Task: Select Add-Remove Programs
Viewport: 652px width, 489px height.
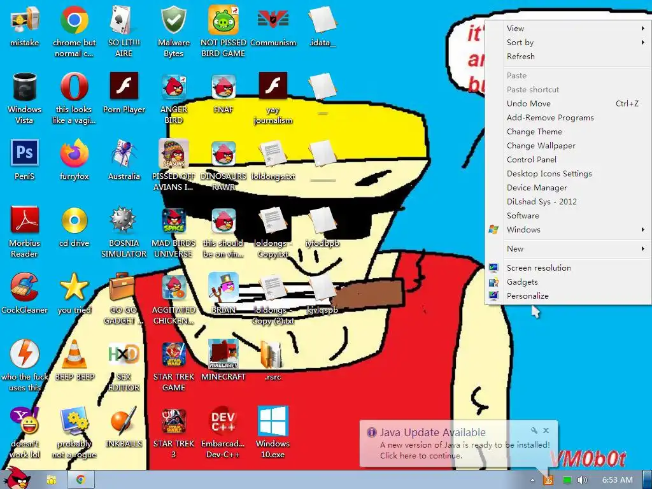Action: coord(568,118)
